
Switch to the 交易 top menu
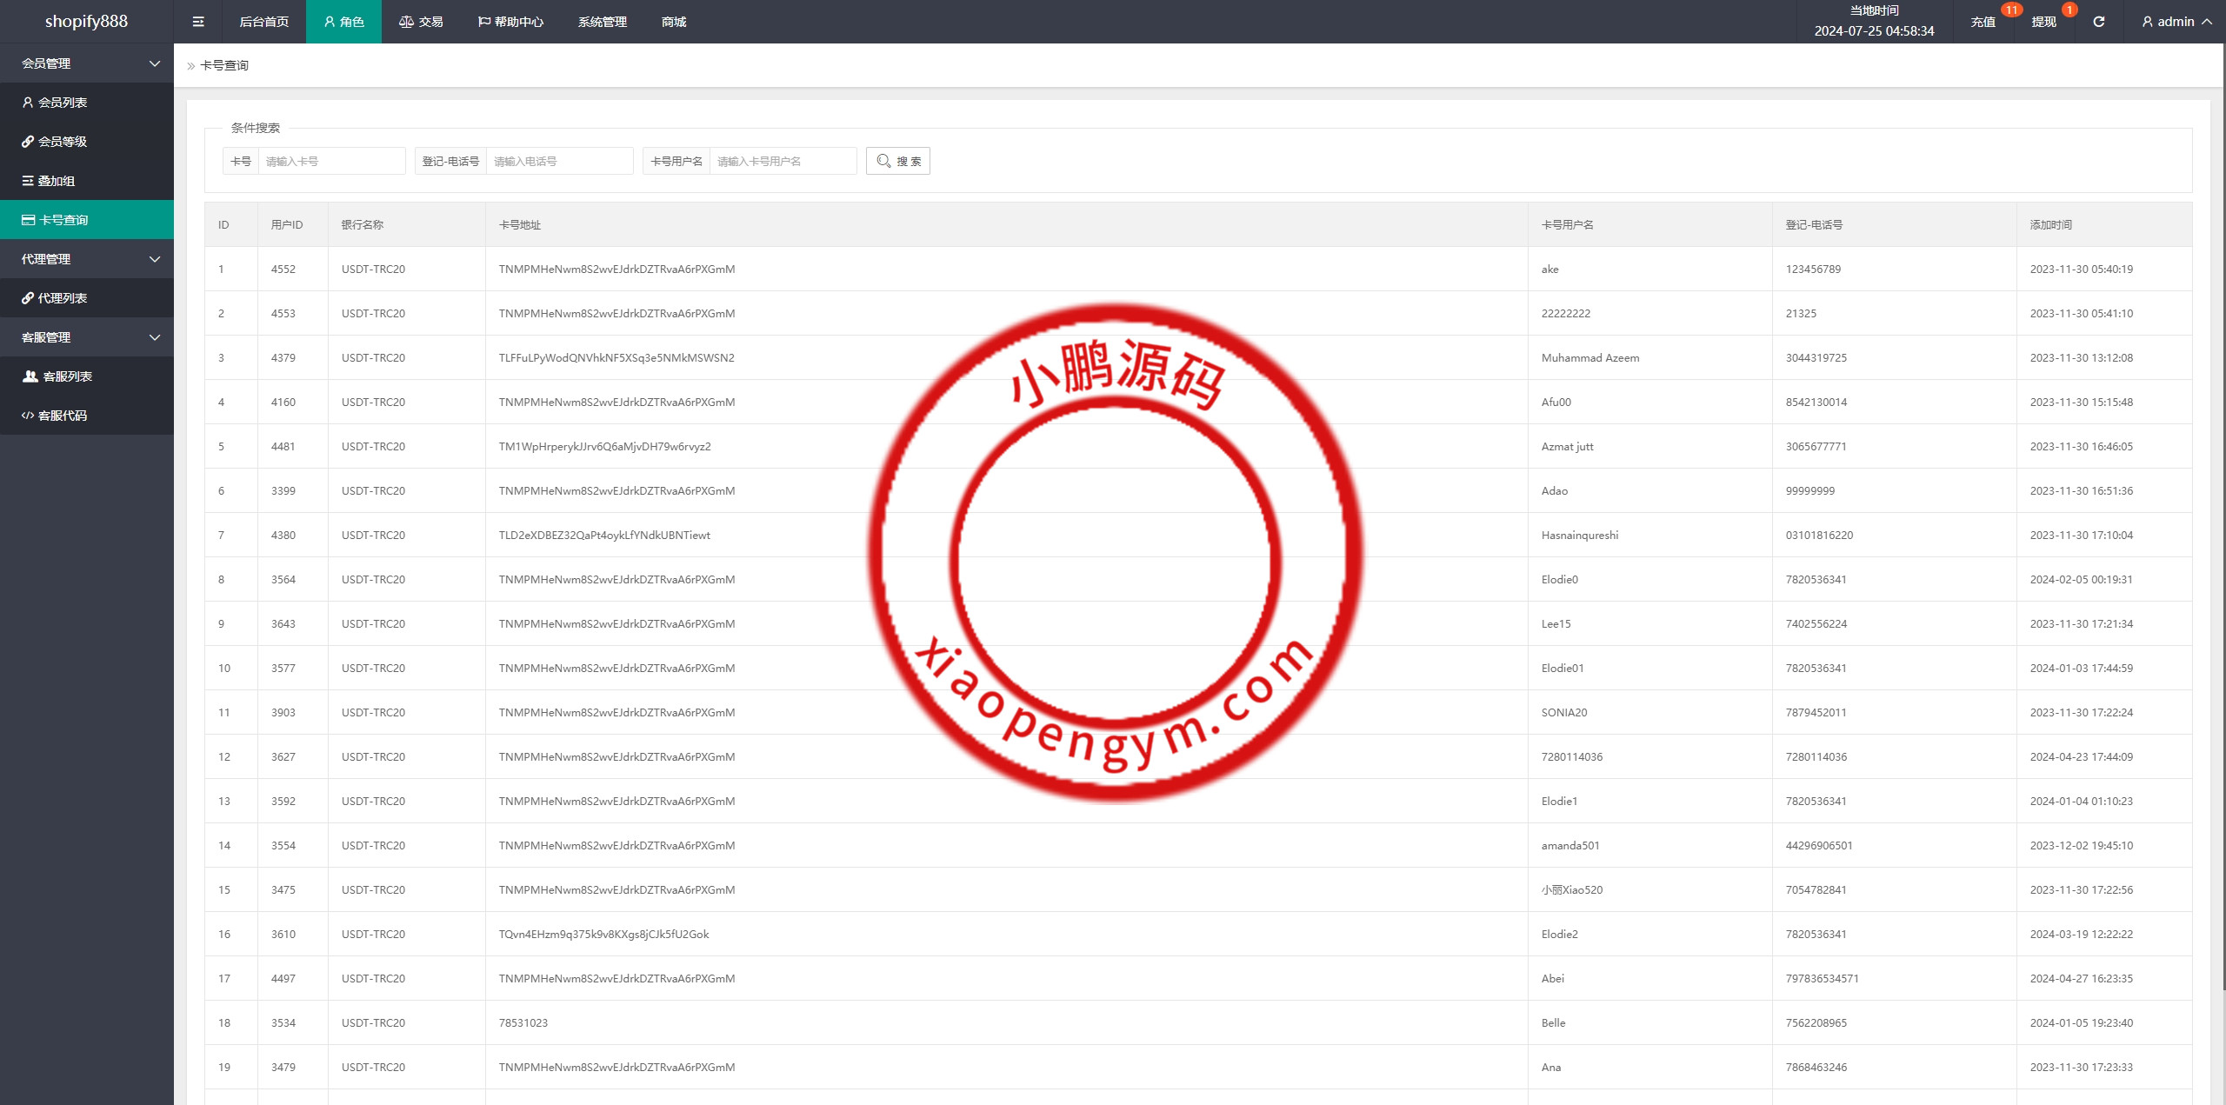click(x=422, y=22)
